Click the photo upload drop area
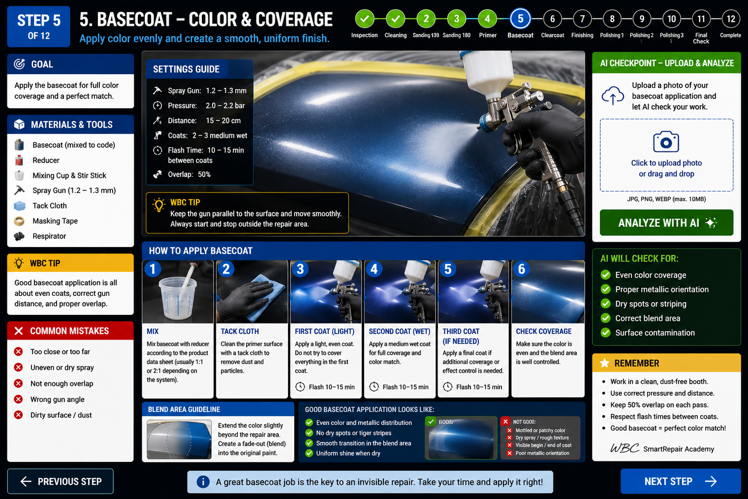 [x=666, y=155]
